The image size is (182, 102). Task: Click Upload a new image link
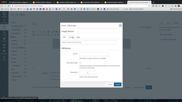(x=169, y=39)
